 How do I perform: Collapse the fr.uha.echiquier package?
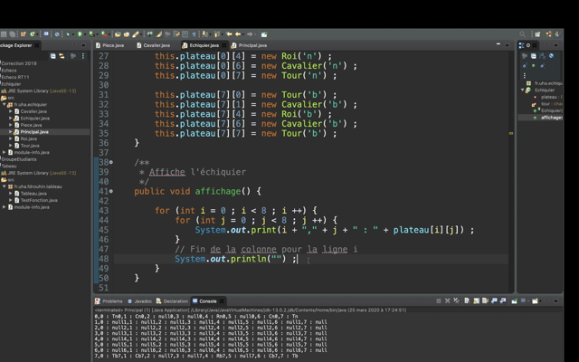pyautogui.click(x=5, y=105)
